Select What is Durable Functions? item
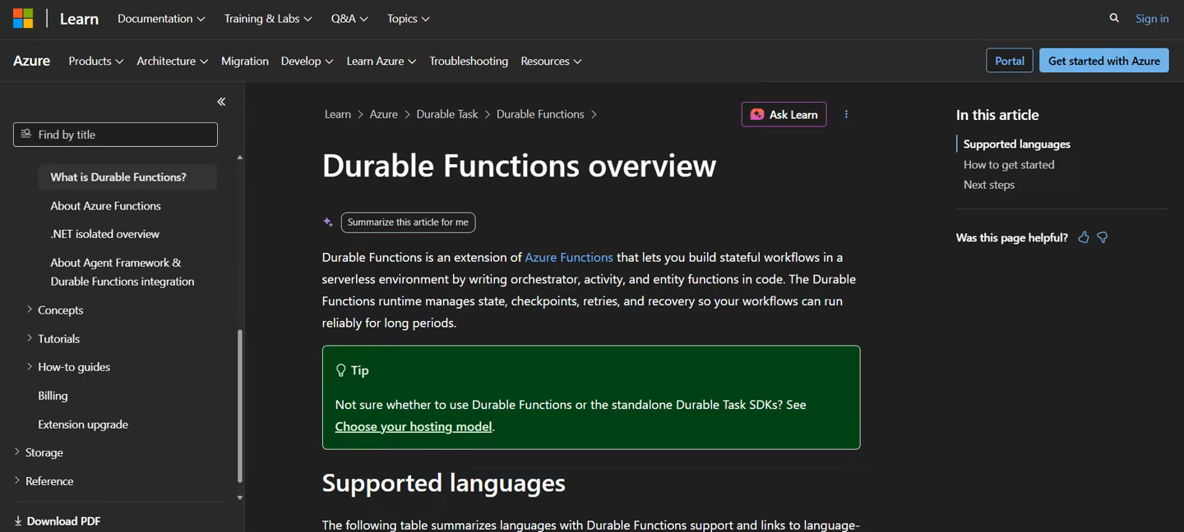 point(127,177)
